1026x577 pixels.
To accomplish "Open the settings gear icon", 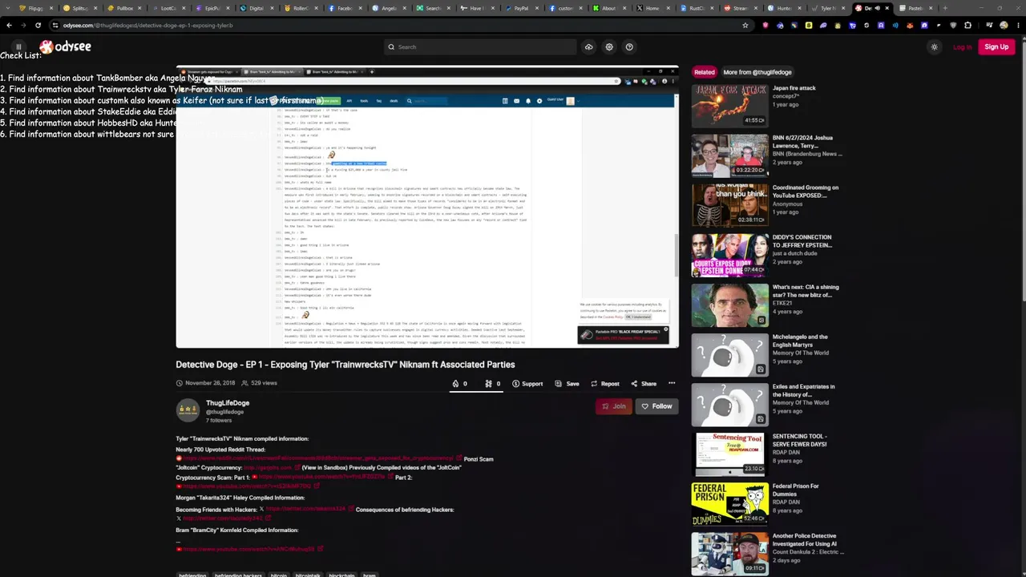I will [609, 47].
